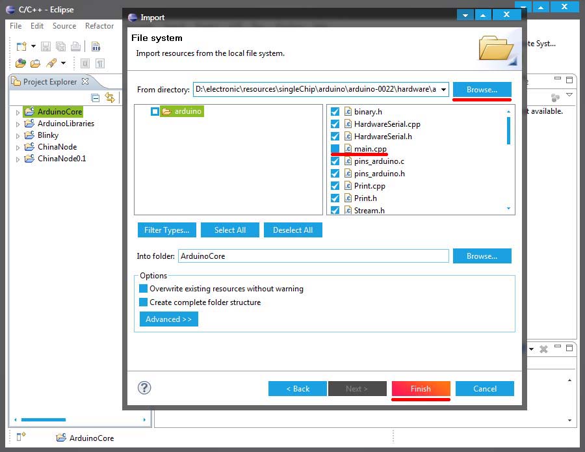Minimize the top-right Eclipse view
This screenshot has width=585, height=452.
coord(558,79)
